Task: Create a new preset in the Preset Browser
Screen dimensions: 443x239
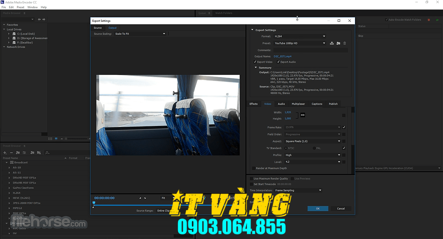Action: [5, 153]
